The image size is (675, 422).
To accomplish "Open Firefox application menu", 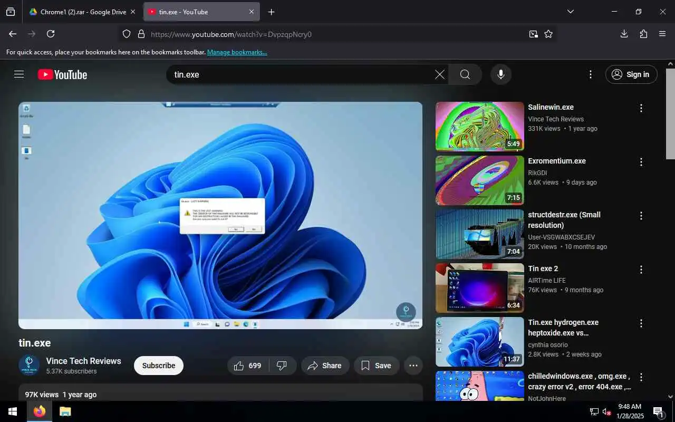I will coord(662,34).
